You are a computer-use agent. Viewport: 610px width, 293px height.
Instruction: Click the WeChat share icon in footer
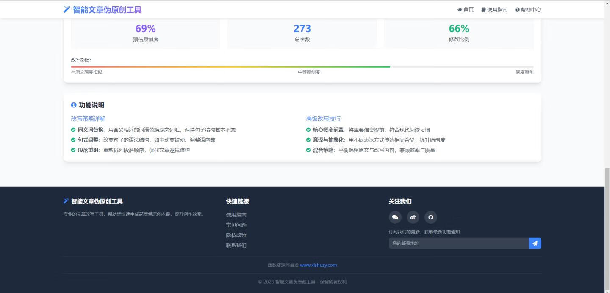395,217
